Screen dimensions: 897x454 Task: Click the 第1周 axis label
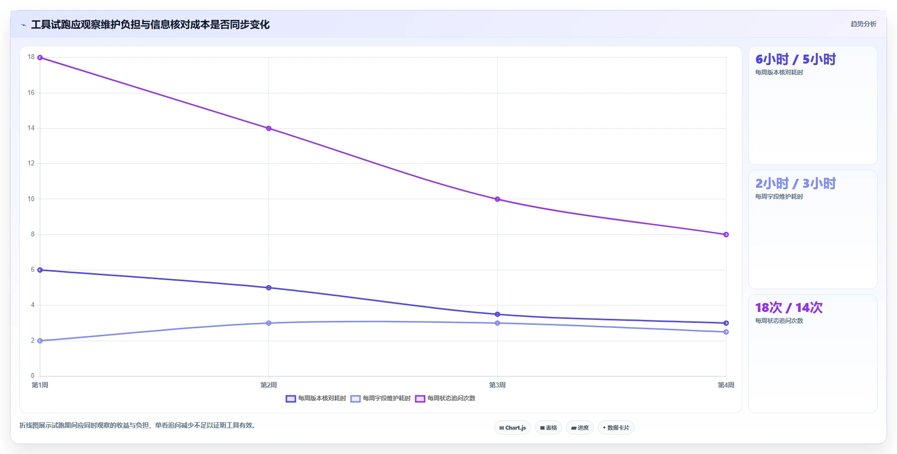40,385
